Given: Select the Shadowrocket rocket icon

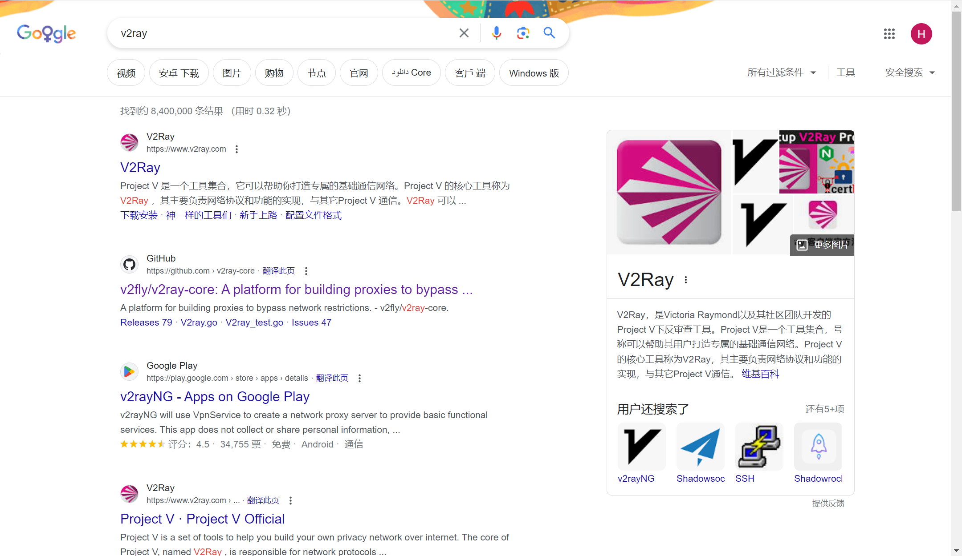Looking at the screenshot, I should 818,447.
